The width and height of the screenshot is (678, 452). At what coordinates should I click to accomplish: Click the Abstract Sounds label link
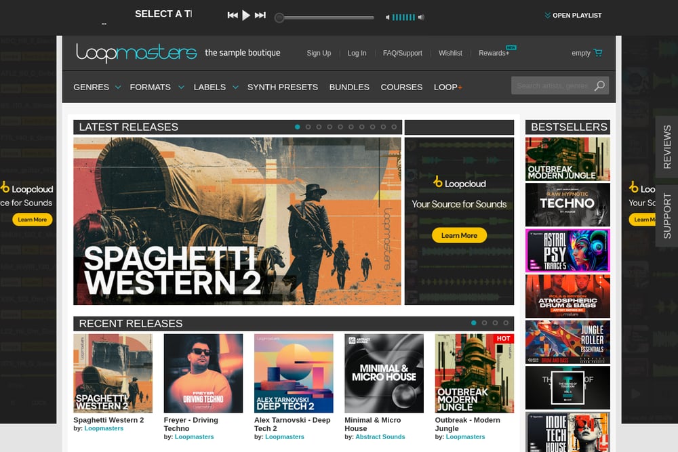coord(380,437)
